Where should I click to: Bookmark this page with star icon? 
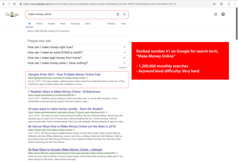click(x=214, y=4)
